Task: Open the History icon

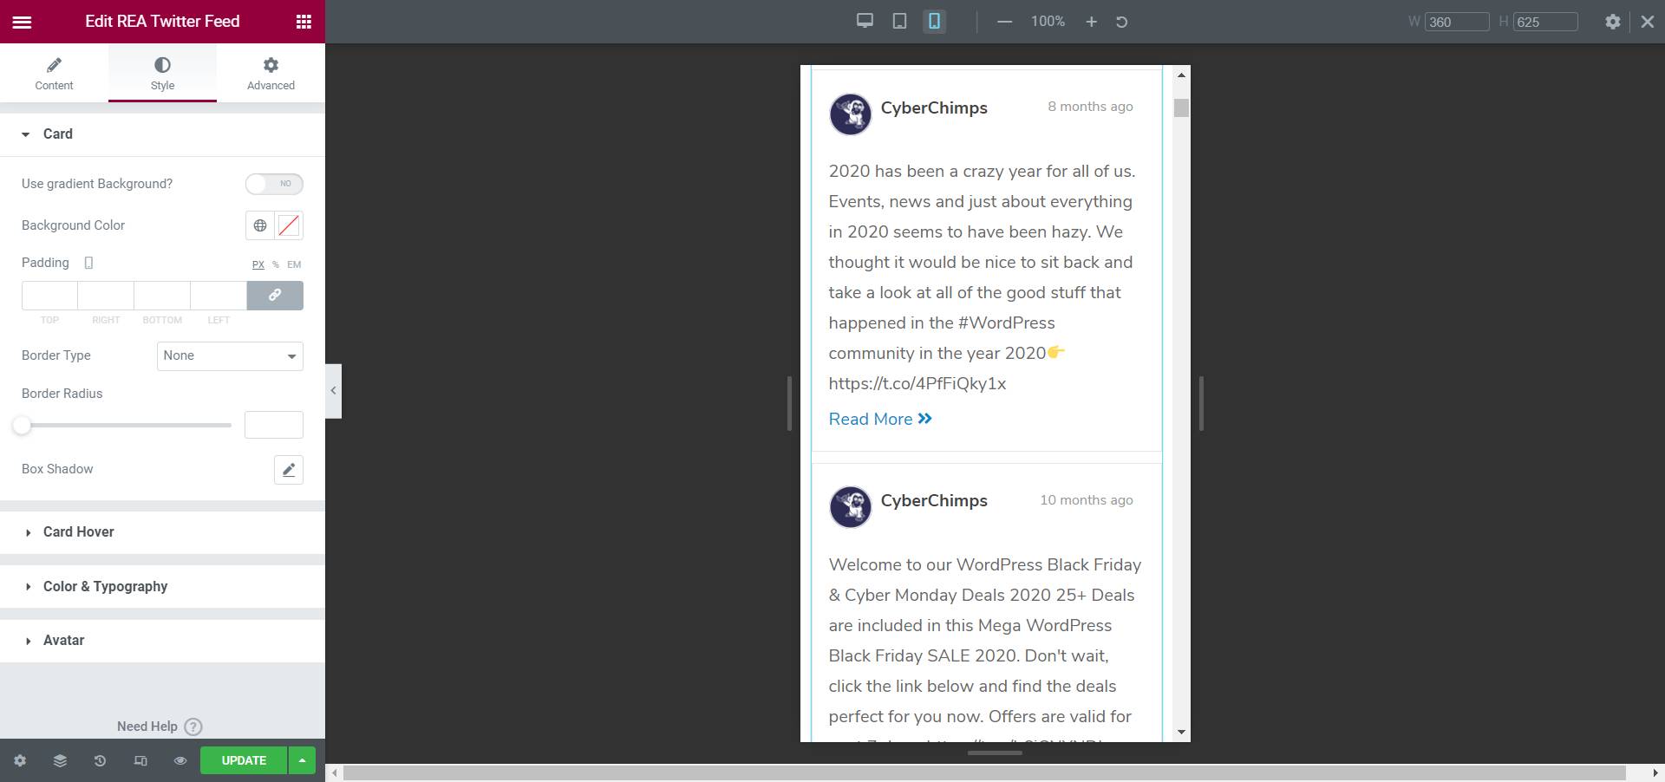Action: pyautogui.click(x=100, y=760)
